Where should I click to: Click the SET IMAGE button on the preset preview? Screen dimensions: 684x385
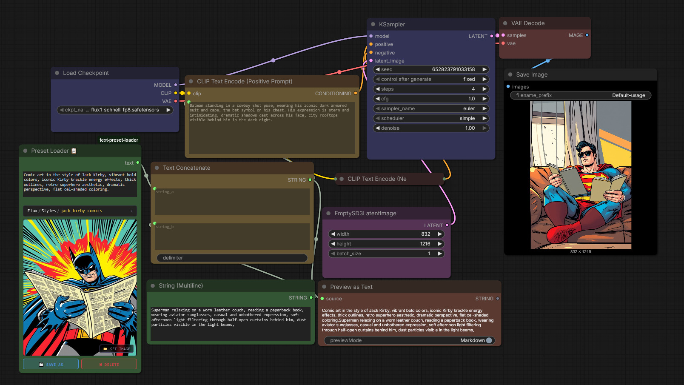(x=117, y=349)
